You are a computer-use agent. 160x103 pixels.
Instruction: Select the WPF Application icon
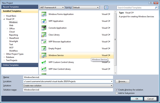coord(44,21)
